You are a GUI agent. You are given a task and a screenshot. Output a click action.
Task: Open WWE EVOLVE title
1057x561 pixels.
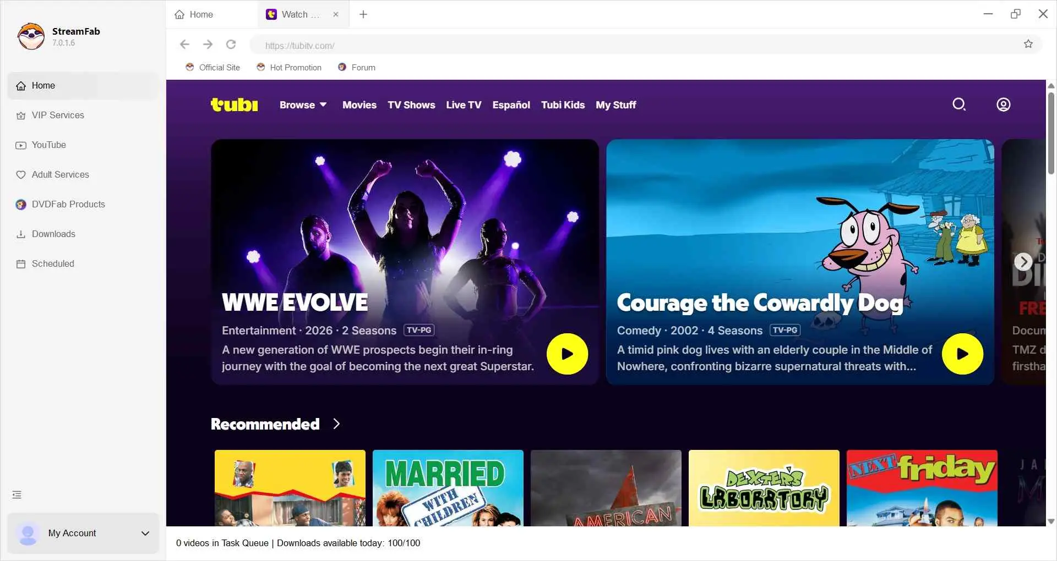[x=295, y=303]
